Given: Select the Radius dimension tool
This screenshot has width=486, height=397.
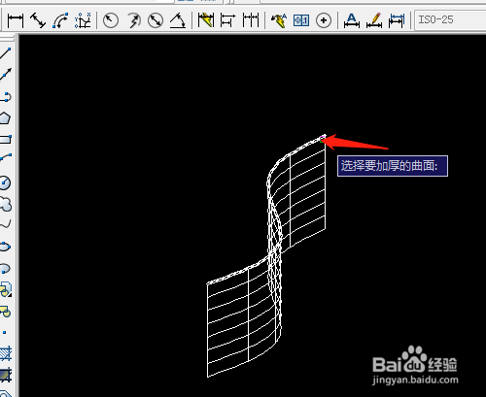Looking at the screenshot, I should pyautogui.click(x=111, y=20).
